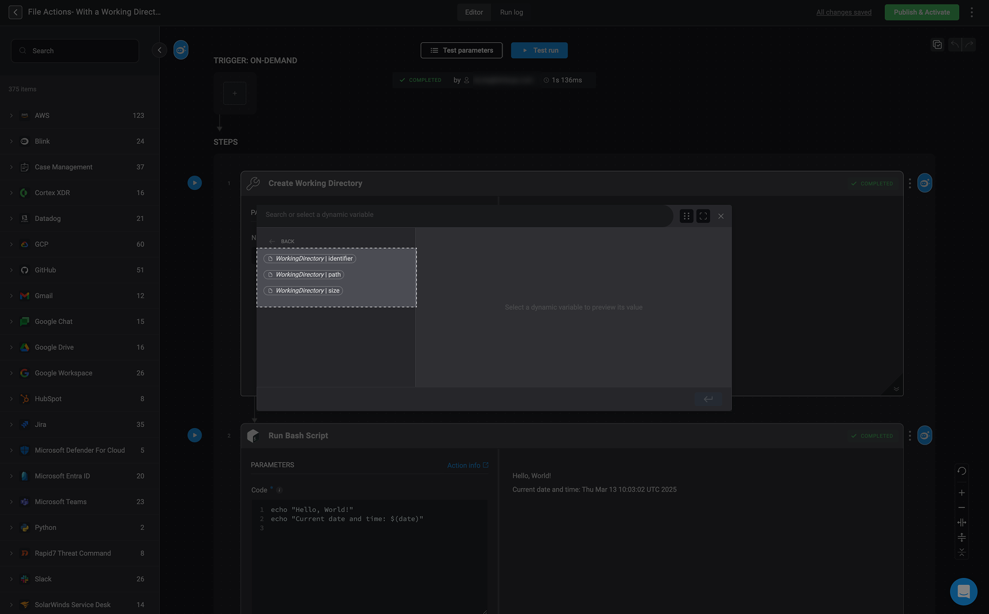Click the grid dots icon in the variable picker
989x614 pixels.
pyautogui.click(x=687, y=216)
